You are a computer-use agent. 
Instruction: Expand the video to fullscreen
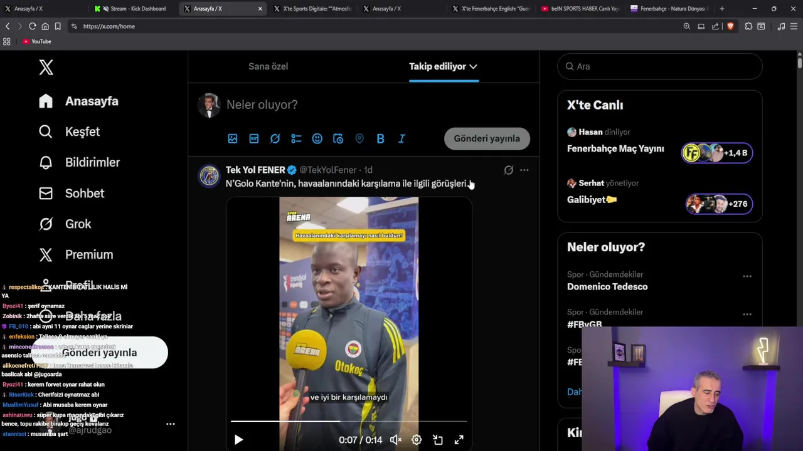[x=459, y=440]
